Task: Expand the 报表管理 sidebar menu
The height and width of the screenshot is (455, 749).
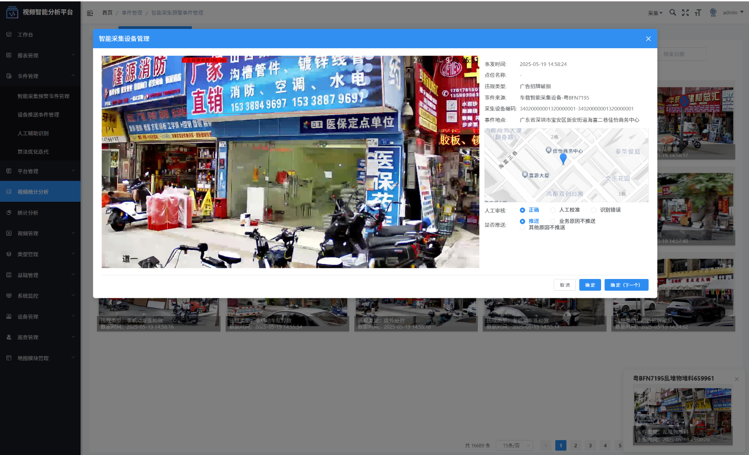Action: (x=40, y=55)
